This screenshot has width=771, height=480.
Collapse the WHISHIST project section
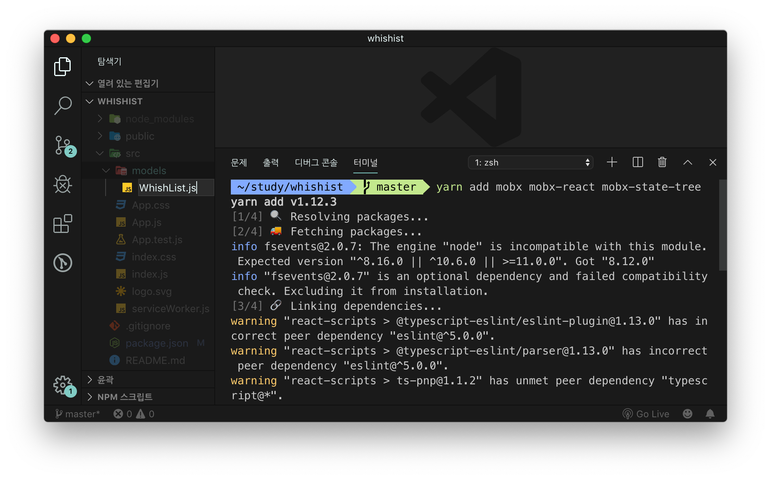coord(148,101)
